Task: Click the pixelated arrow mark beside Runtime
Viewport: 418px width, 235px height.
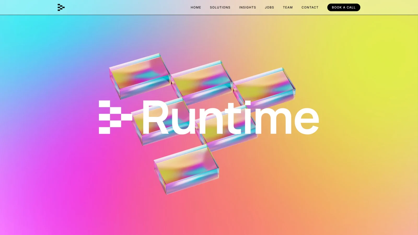Action: [x=115, y=117]
